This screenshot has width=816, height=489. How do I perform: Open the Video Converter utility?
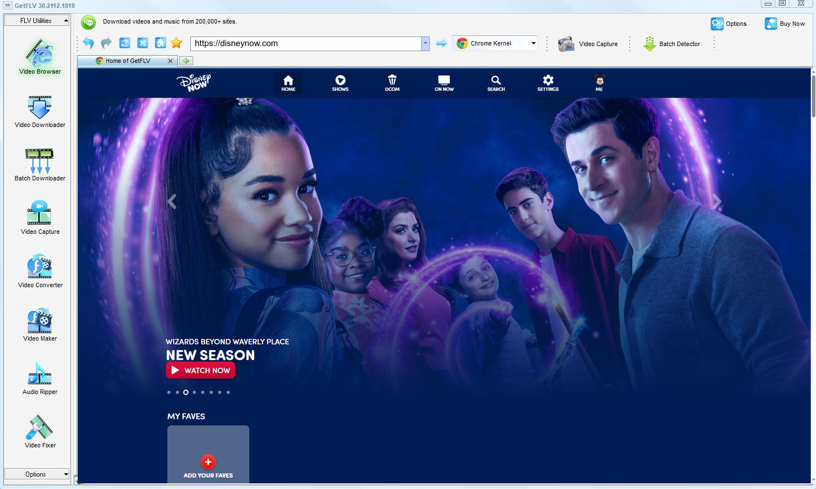point(40,271)
